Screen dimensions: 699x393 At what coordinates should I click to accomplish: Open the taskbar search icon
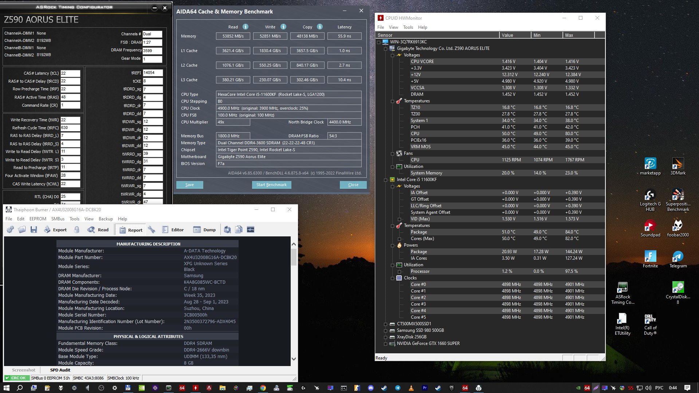(x=20, y=388)
